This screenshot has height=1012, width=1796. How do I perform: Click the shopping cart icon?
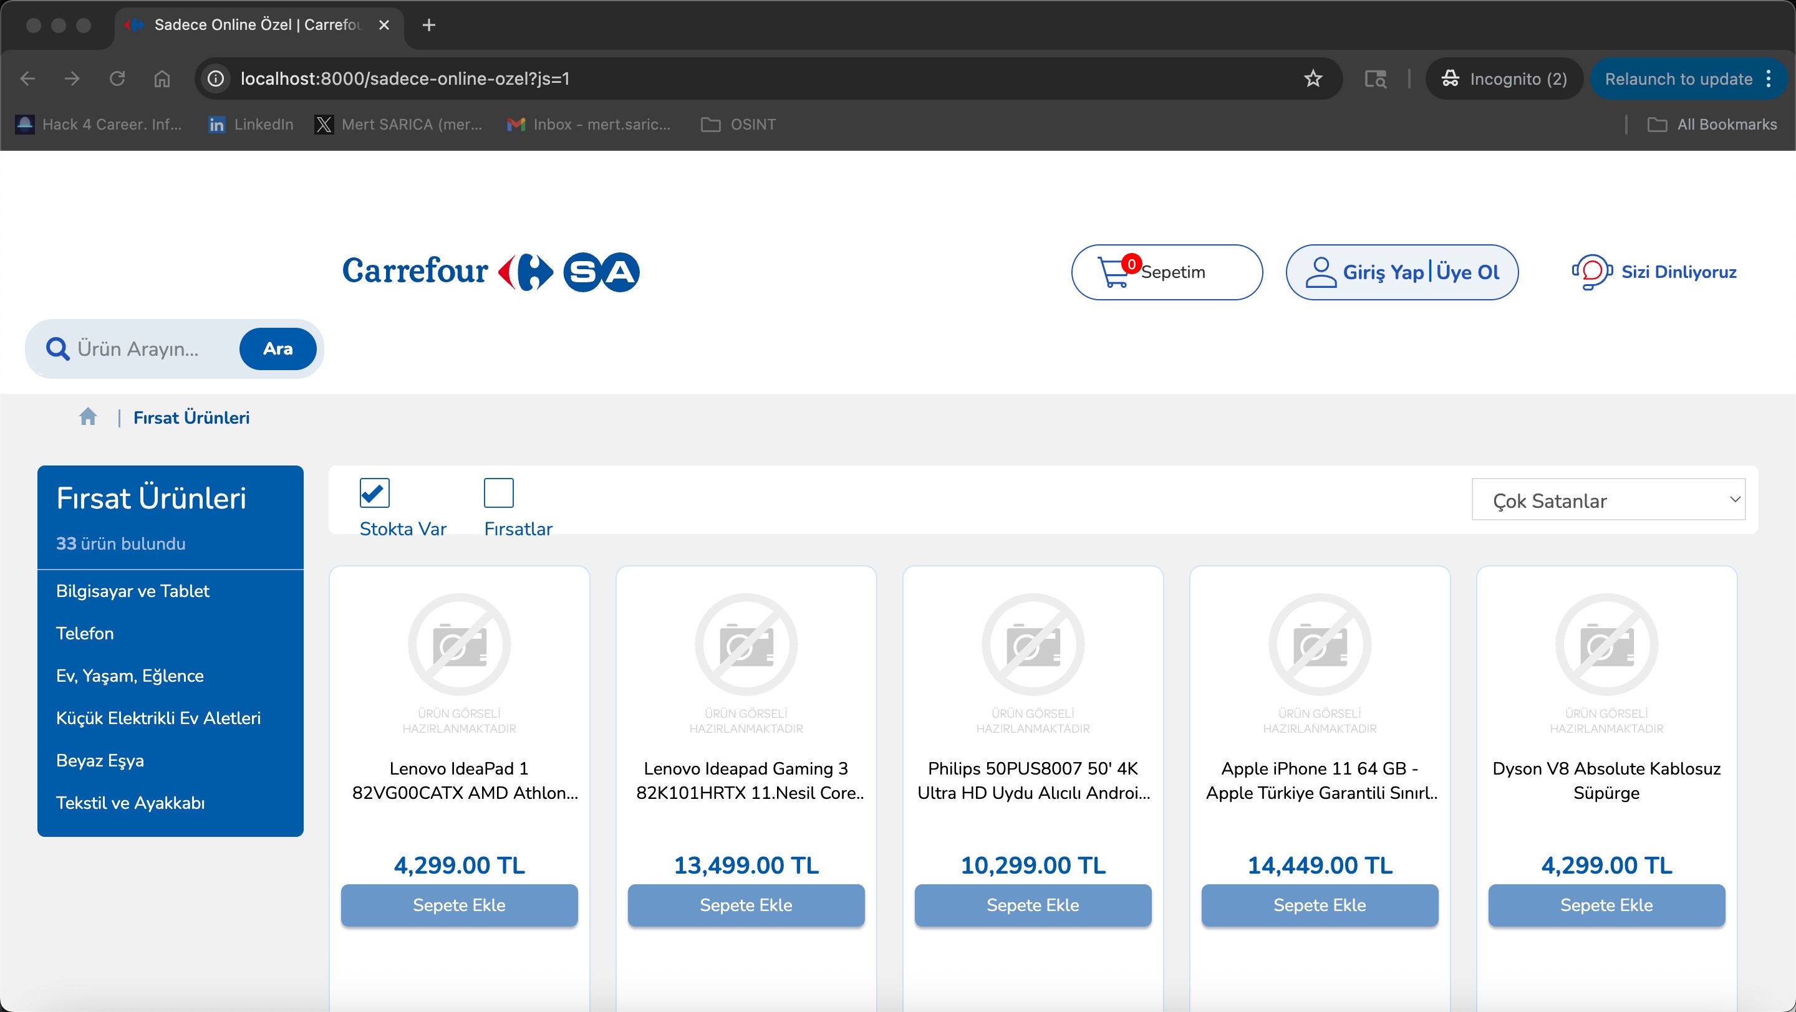1114,272
